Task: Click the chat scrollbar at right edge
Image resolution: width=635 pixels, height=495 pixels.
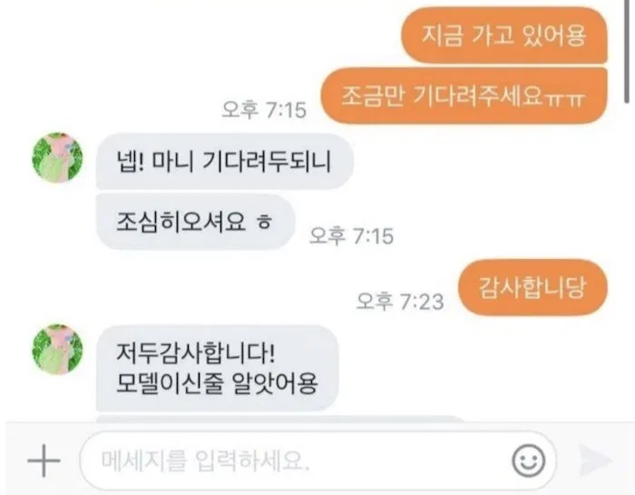Action: point(627,52)
